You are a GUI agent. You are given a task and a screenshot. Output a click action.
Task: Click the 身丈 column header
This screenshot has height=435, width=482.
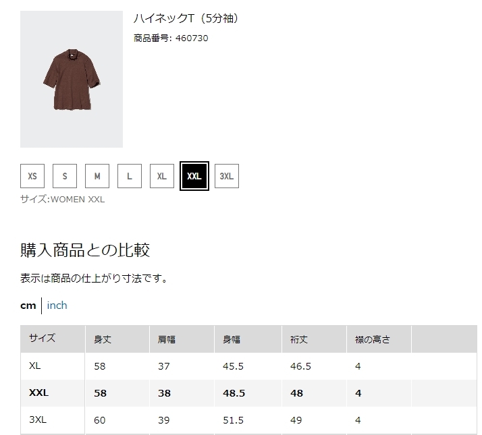pyautogui.click(x=103, y=339)
